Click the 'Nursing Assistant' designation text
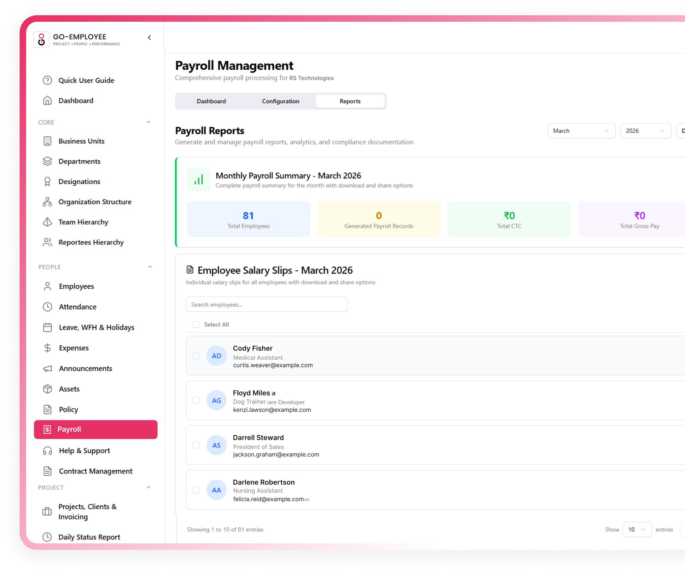This screenshot has width=685, height=574. click(x=258, y=491)
